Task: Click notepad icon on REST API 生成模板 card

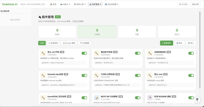Action: coord(96,98)
